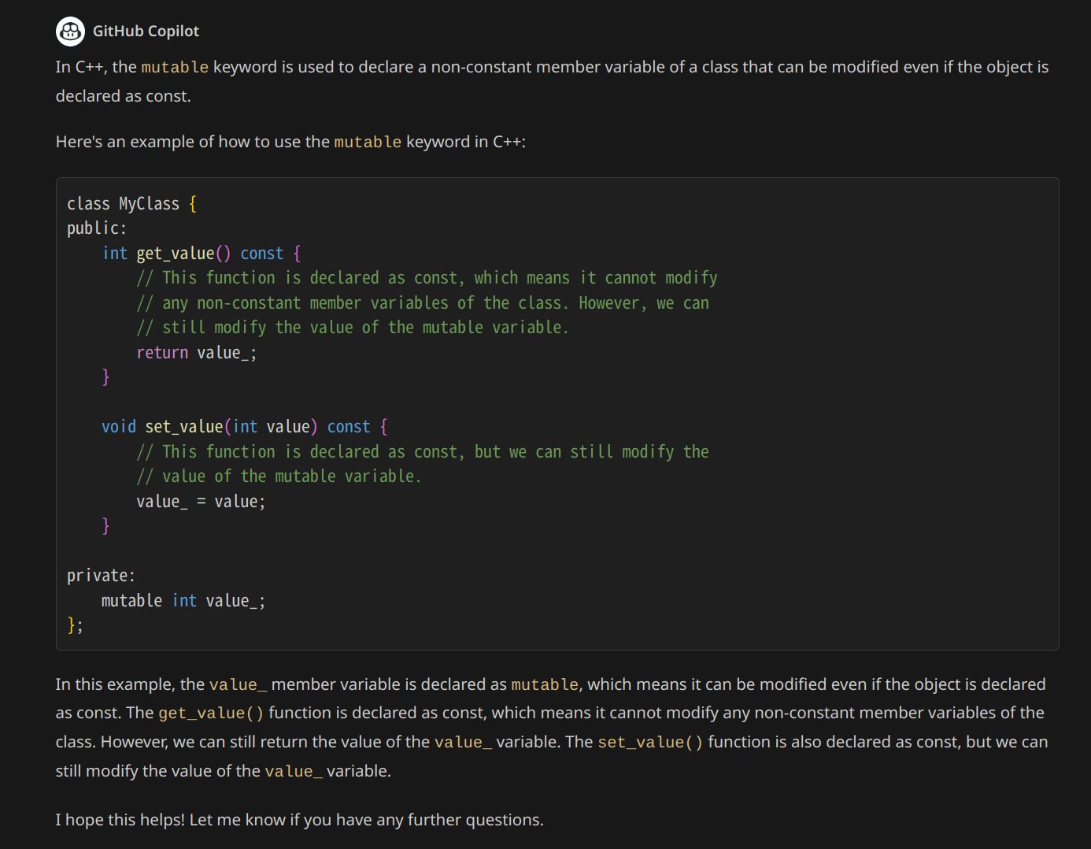Click inline 'get_value()' in the explanation paragraph

pyautogui.click(x=211, y=714)
